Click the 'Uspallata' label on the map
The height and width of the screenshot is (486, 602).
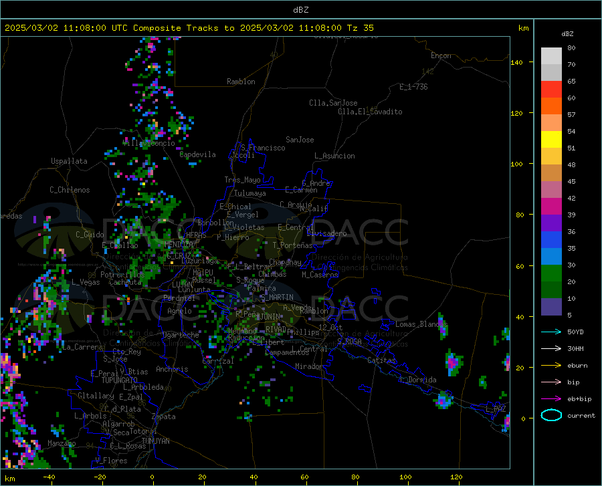[x=69, y=161]
